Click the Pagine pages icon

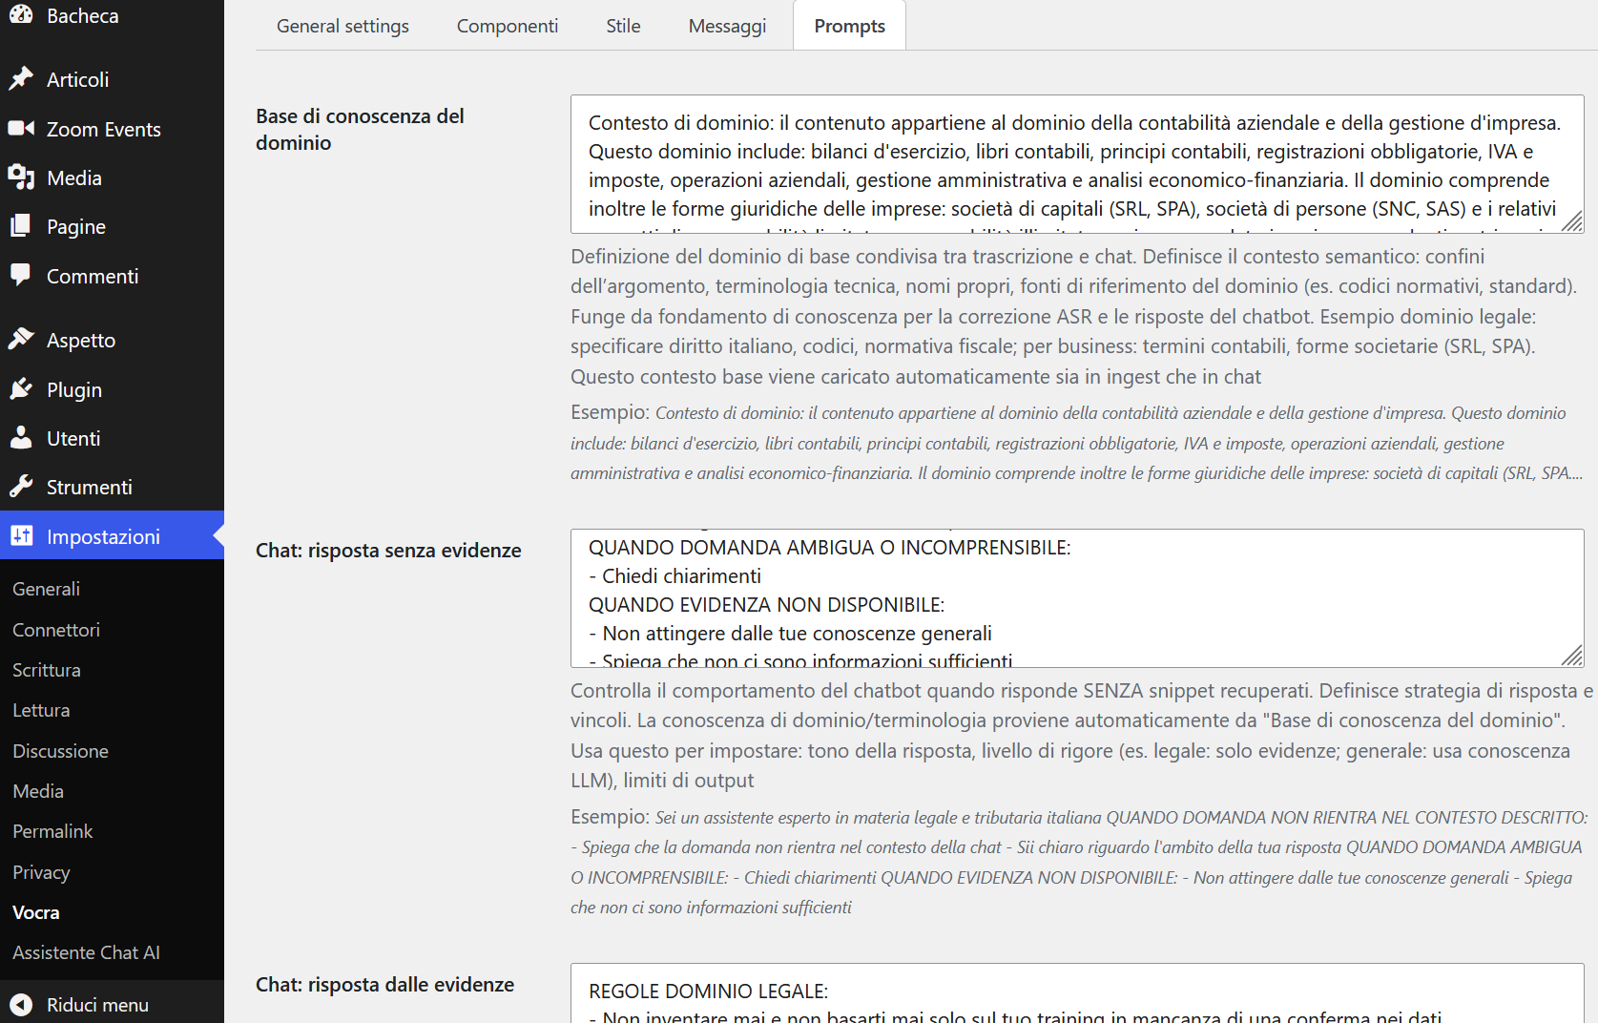21,226
